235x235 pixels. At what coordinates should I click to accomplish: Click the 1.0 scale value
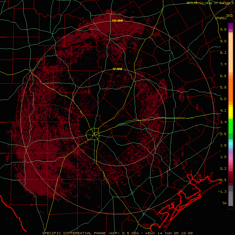(223, 157)
